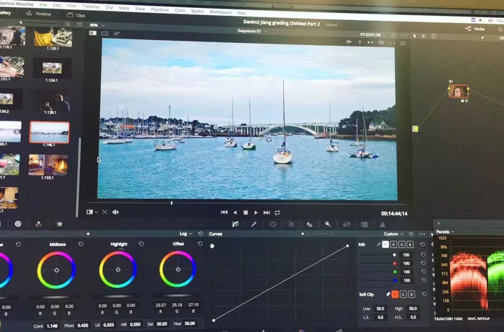The height and width of the screenshot is (332, 504).
Task: Open the Sequence 01 dropdown
Action: tap(252, 31)
